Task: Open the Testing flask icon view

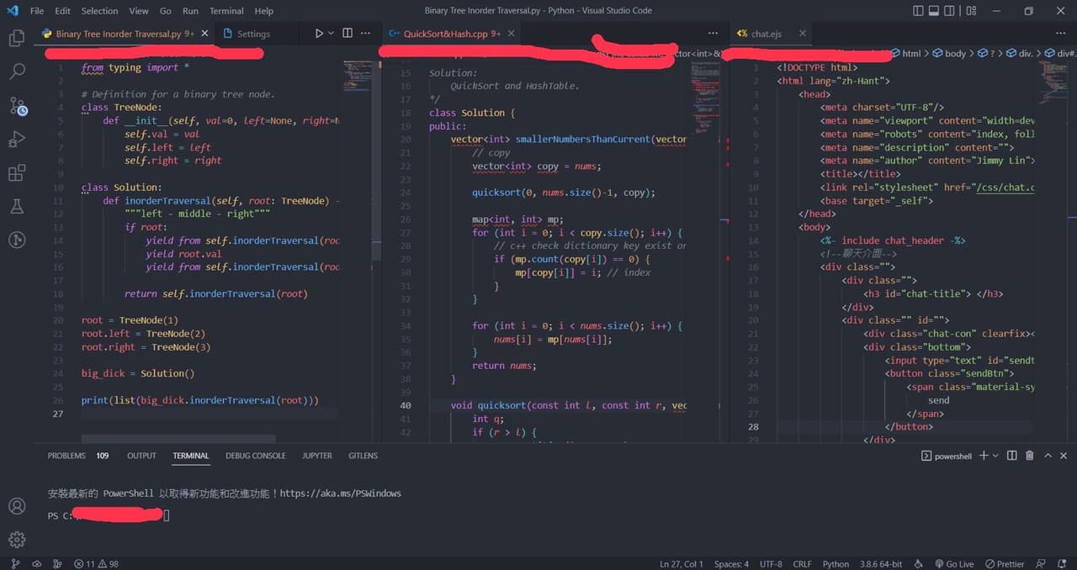Action: (17, 207)
